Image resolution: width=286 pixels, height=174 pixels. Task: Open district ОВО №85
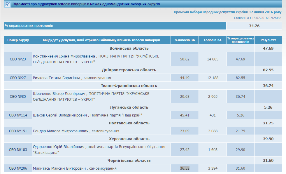coord(18,96)
